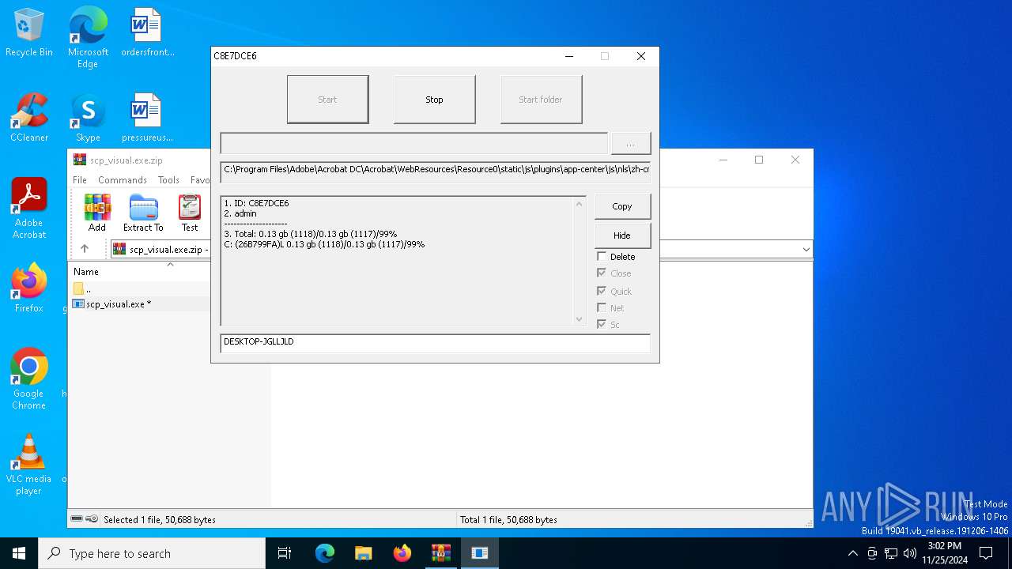This screenshot has width=1012, height=569.
Task: Click the '2. admin' log line
Action: [x=240, y=213]
